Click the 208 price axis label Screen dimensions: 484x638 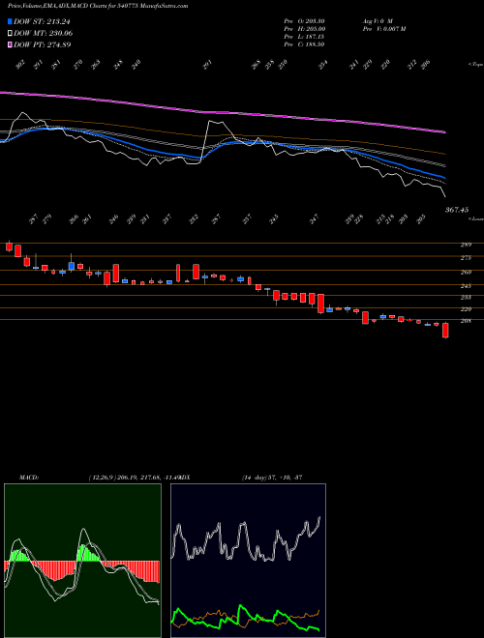466,321
